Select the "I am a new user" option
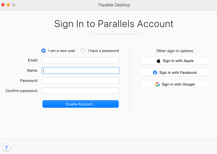 (44, 51)
